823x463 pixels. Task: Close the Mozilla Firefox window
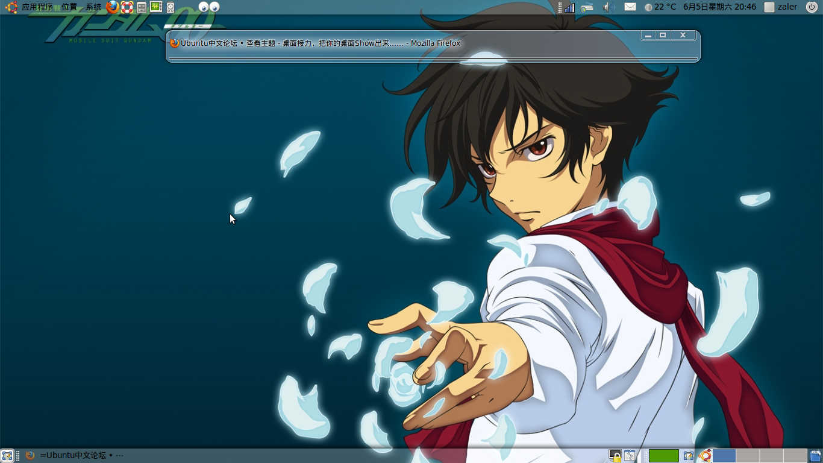683,36
